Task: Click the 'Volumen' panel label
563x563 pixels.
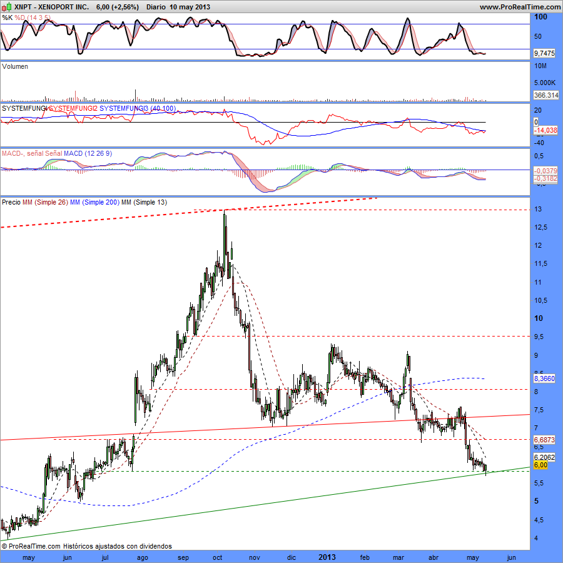Action: click(15, 66)
